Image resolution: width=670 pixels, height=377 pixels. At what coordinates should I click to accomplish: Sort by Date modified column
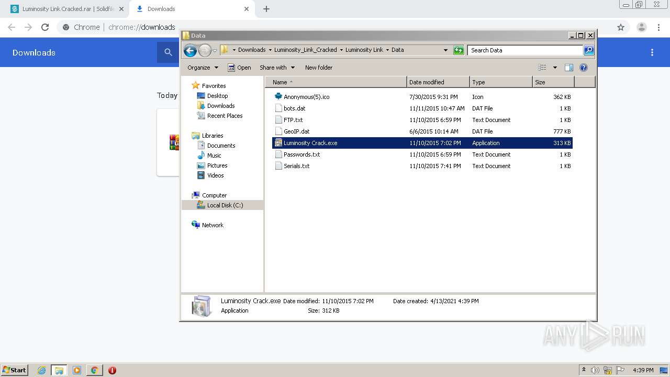[x=438, y=82]
